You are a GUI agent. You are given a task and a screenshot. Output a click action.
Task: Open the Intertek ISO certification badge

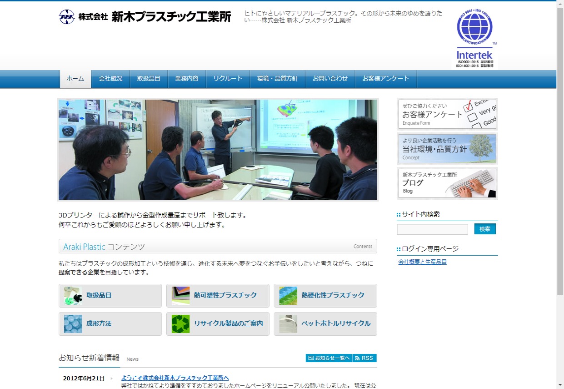coord(475,39)
